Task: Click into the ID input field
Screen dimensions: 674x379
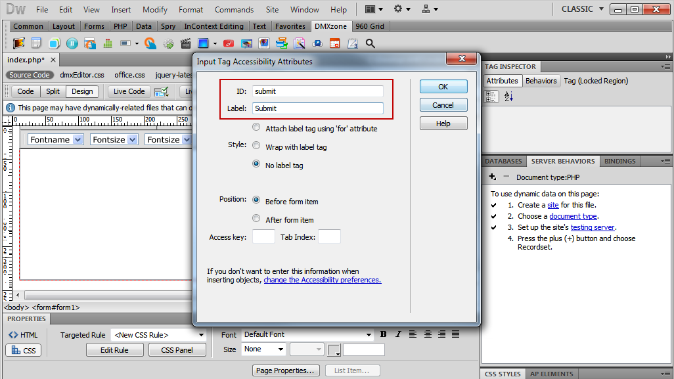Action: 318,91
